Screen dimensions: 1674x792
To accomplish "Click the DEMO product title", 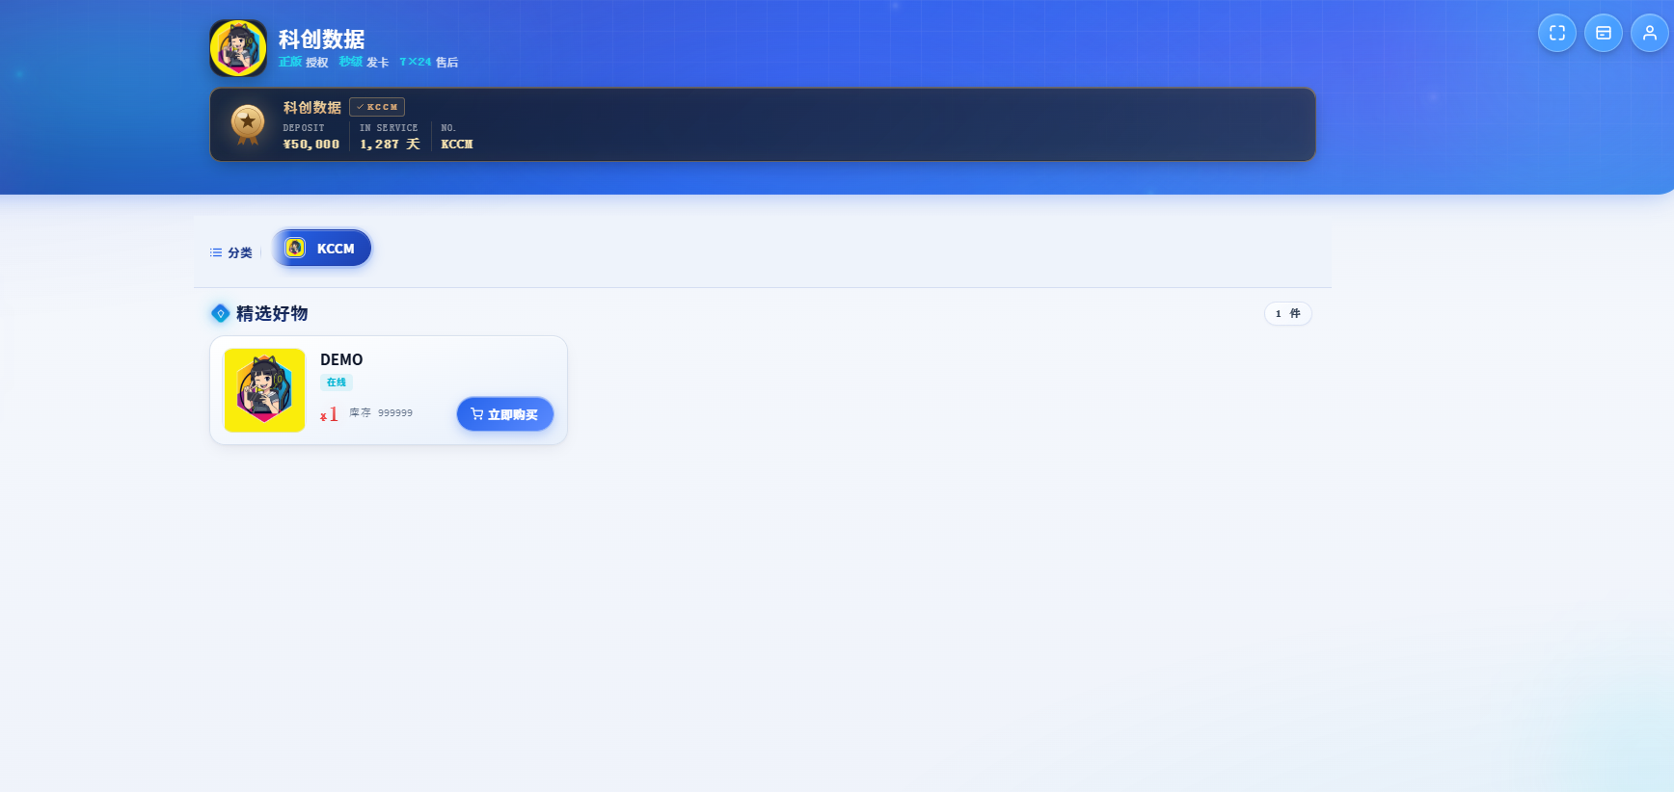I will pos(341,359).
